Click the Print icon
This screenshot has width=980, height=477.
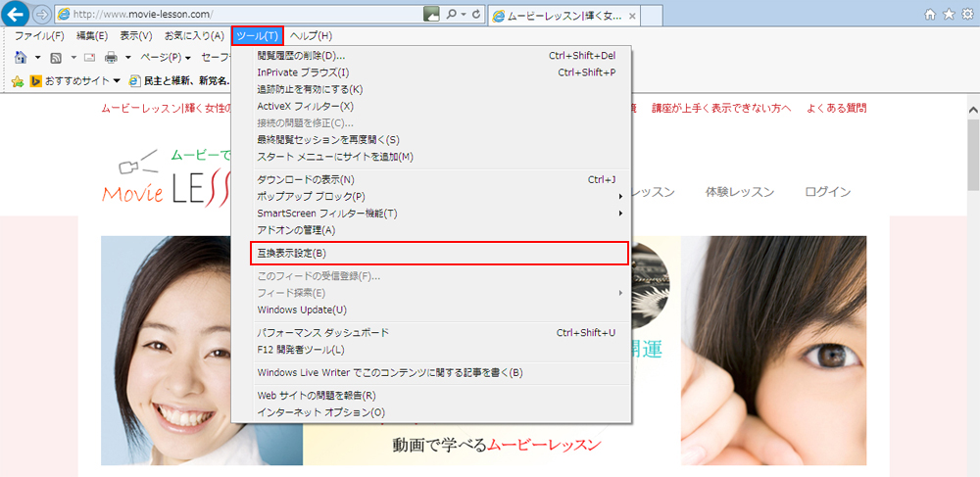pos(112,58)
